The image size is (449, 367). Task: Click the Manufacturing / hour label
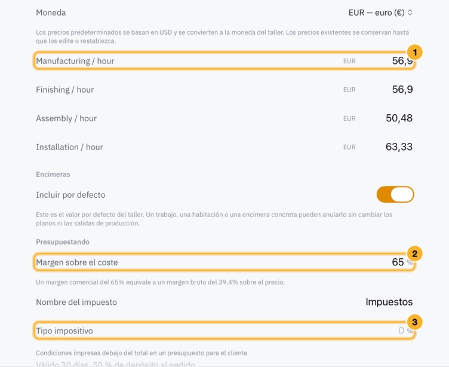tap(75, 61)
